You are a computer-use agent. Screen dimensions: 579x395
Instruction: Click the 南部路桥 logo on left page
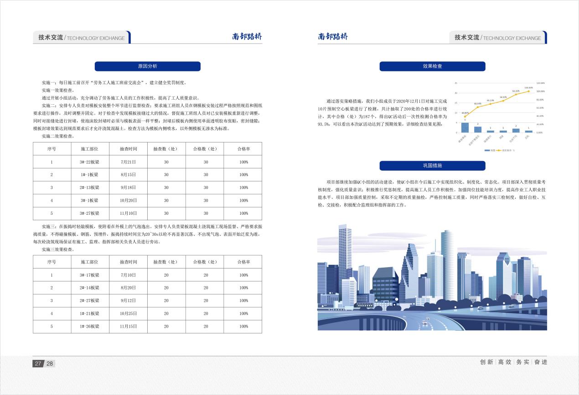pos(247,37)
